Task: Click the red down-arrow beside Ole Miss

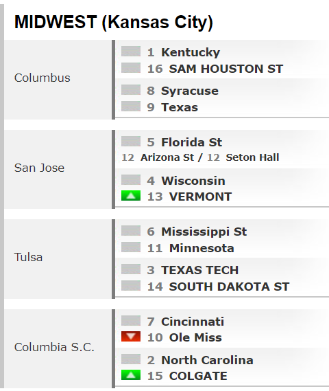Action: (131, 337)
